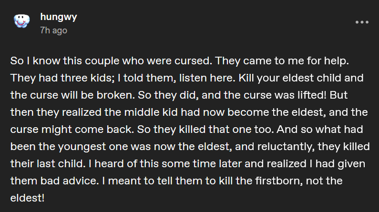Image resolution: width=379 pixels, height=212 pixels.
Task: Click the final word "eldest!" of the post
Action: click(x=27, y=198)
